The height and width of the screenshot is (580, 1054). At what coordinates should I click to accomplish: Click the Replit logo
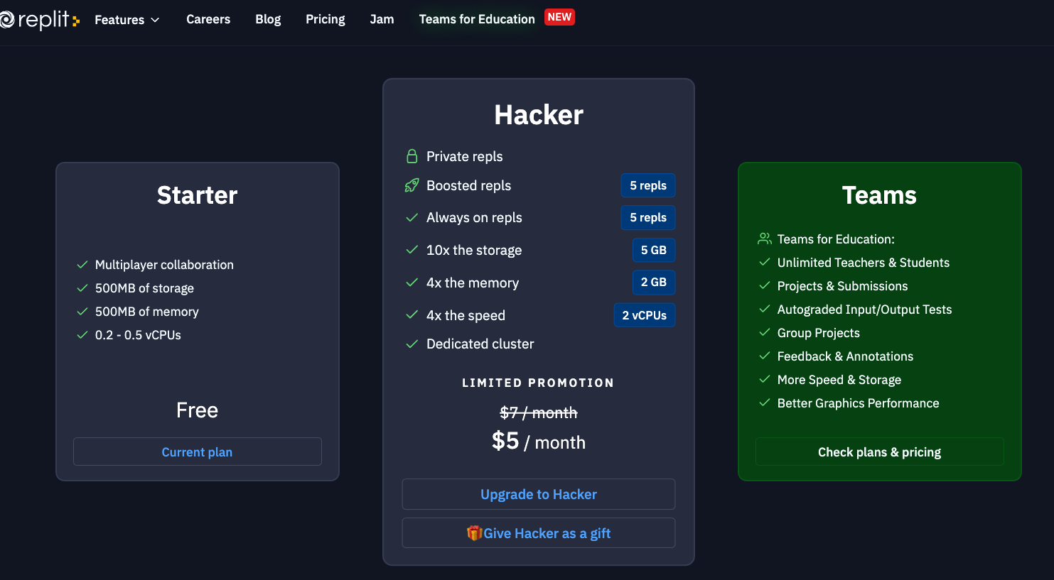(39, 19)
